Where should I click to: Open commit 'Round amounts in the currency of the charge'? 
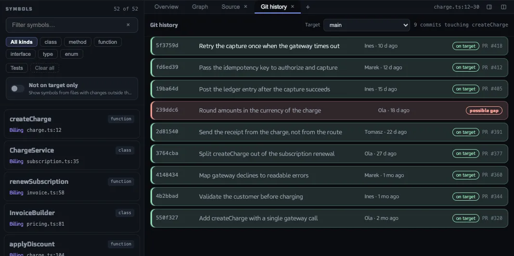pyautogui.click(x=260, y=111)
